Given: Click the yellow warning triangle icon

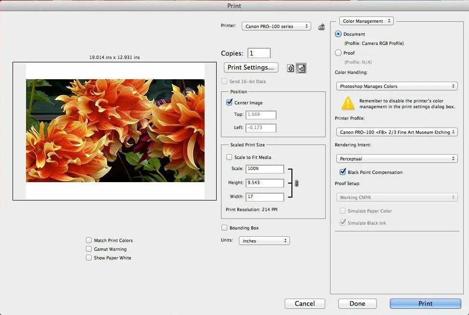Looking at the screenshot, I should pyautogui.click(x=348, y=103).
